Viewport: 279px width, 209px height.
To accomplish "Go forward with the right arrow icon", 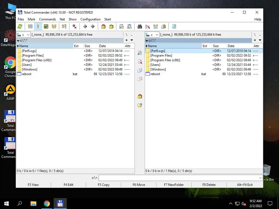I will click(93, 26).
